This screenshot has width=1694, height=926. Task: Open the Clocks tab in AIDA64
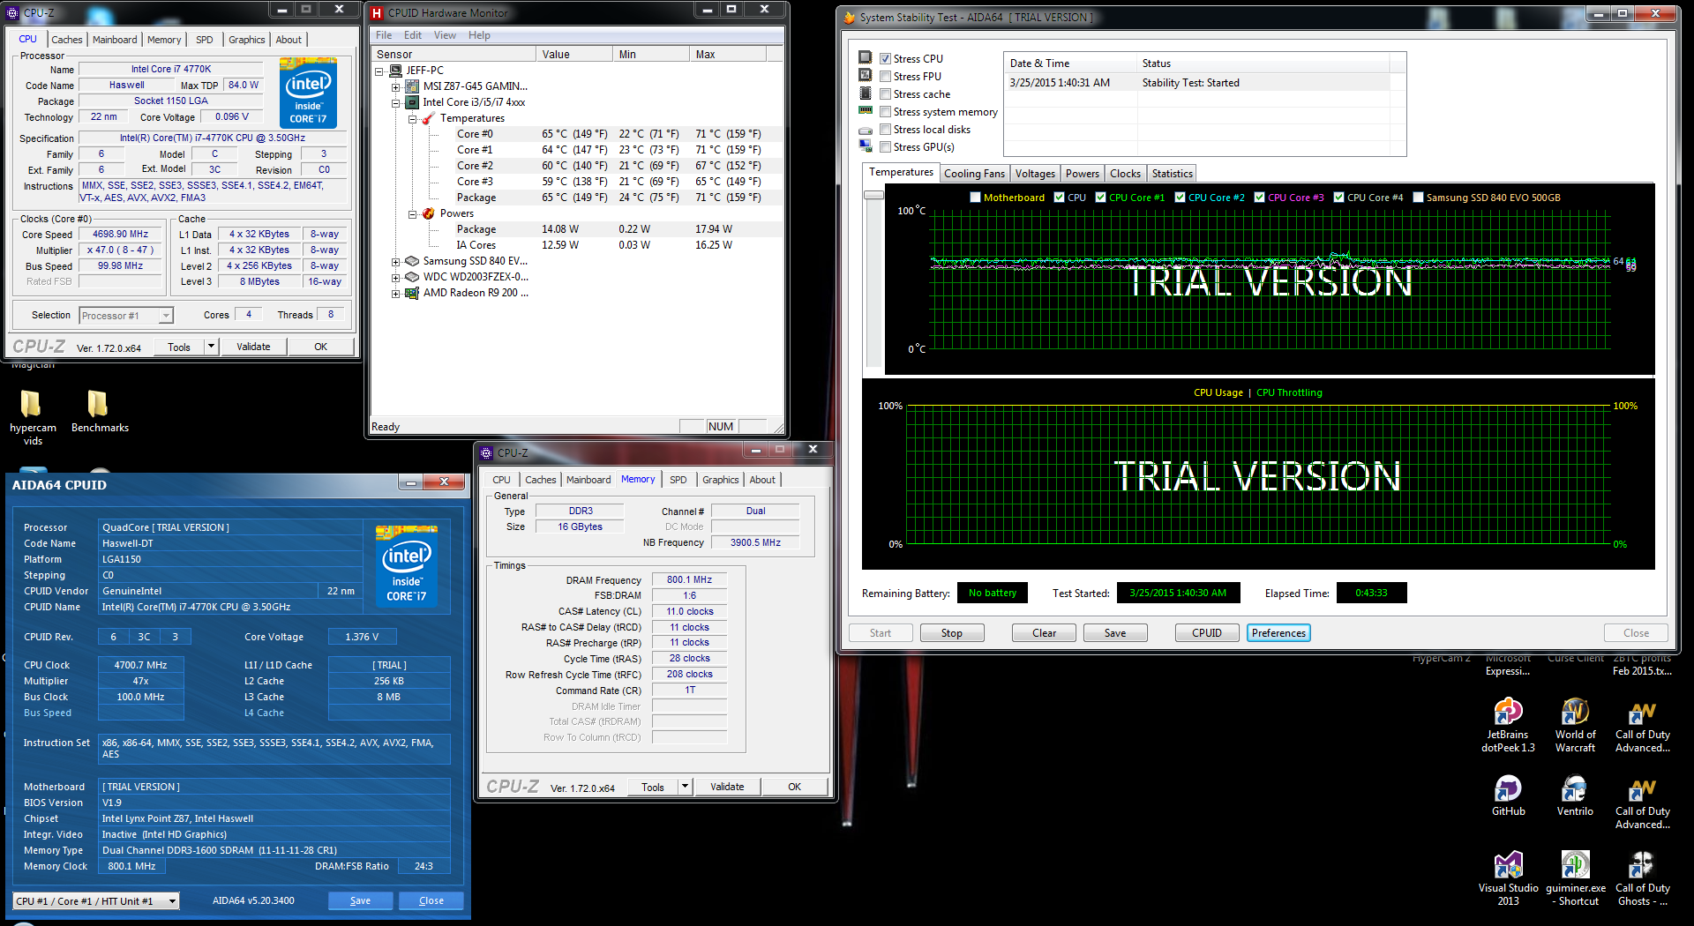(1125, 174)
